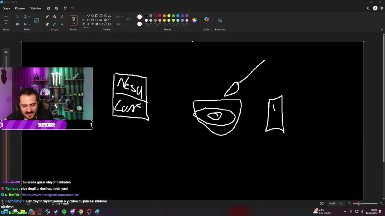Open the Rotate options dropdown arrow
This screenshot has width=385, height=216.
tap(29, 17)
